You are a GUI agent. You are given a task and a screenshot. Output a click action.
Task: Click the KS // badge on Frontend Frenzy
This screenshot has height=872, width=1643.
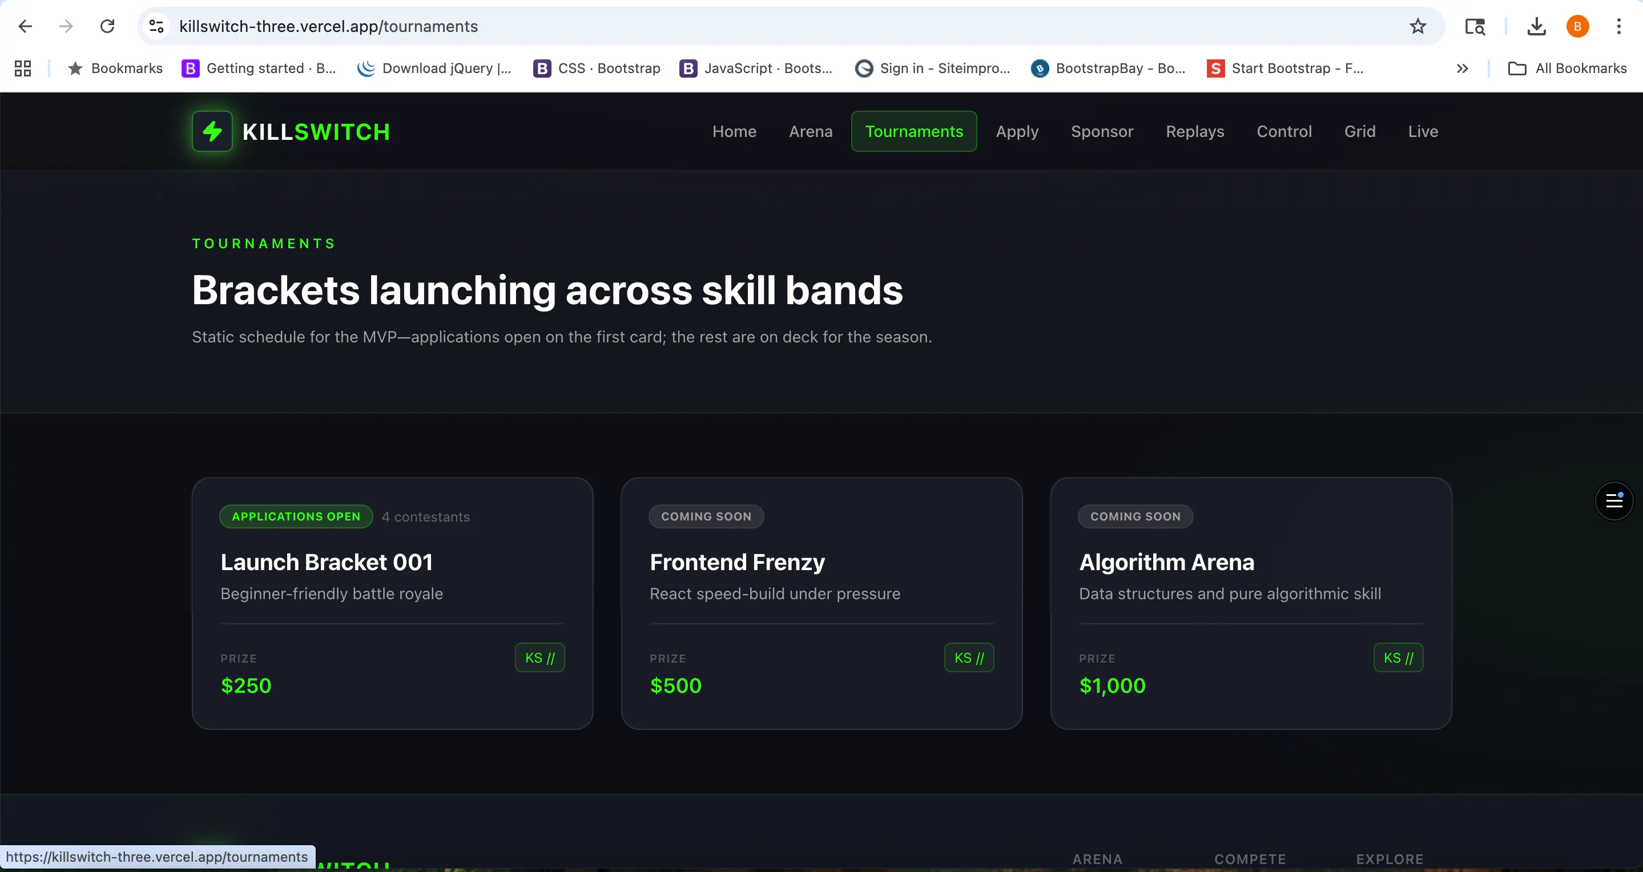[969, 658]
